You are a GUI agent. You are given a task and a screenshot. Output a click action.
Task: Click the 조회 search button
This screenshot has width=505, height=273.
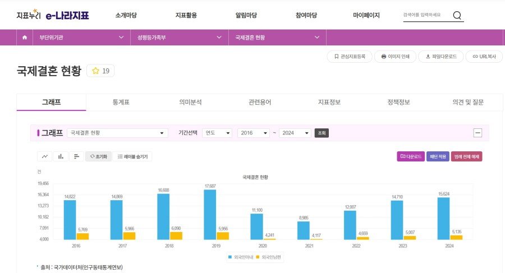coord(322,133)
